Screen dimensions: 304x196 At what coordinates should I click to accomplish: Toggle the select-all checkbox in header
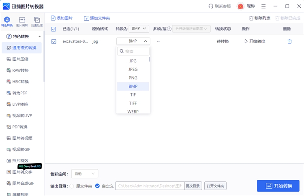pos(54,29)
